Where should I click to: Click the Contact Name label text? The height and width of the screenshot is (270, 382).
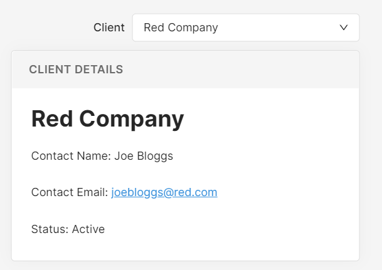point(71,156)
